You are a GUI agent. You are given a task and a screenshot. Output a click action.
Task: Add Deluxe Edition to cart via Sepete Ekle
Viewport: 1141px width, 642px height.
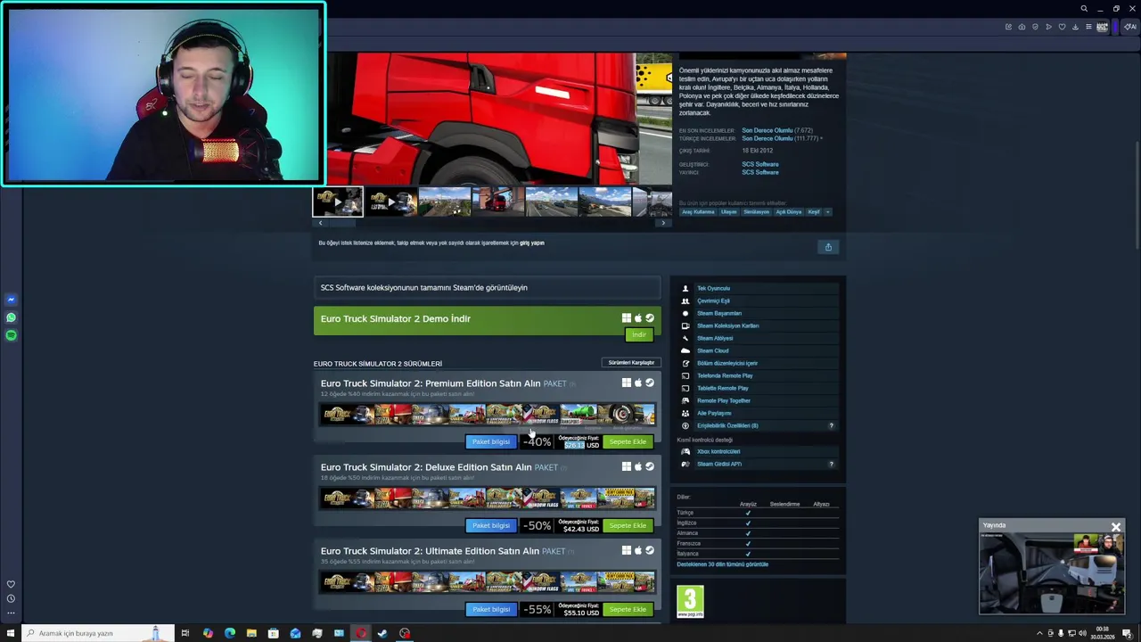point(628,525)
